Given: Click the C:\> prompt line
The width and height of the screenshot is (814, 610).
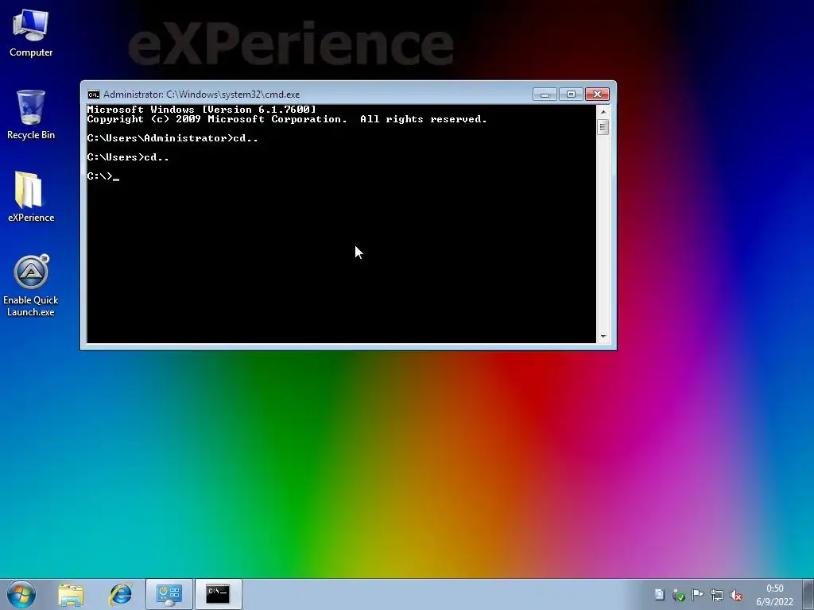Looking at the screenshot, I should tap(103, 176).
